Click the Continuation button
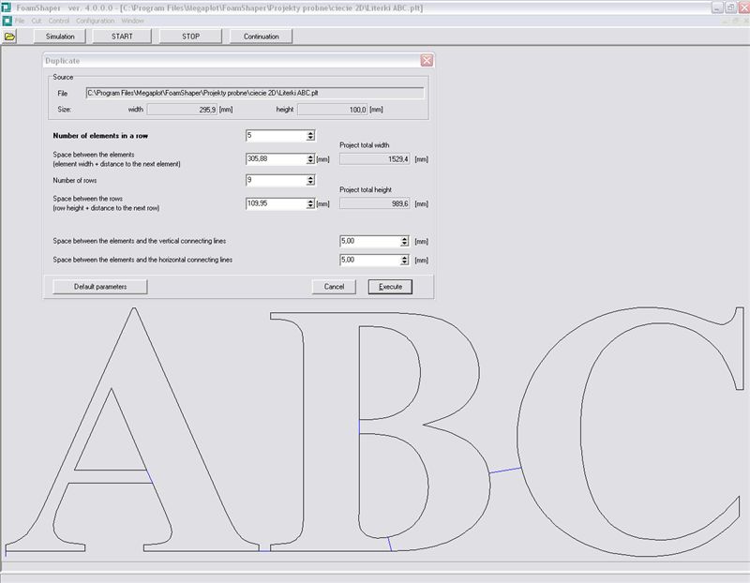Screen dimensions: 750x583 pyautogui.click(x=261, y=37)
